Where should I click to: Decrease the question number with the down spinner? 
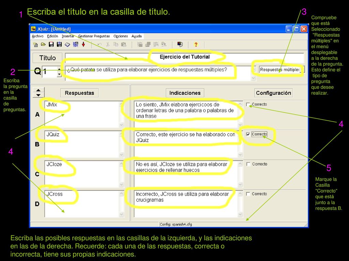[59, 74]
